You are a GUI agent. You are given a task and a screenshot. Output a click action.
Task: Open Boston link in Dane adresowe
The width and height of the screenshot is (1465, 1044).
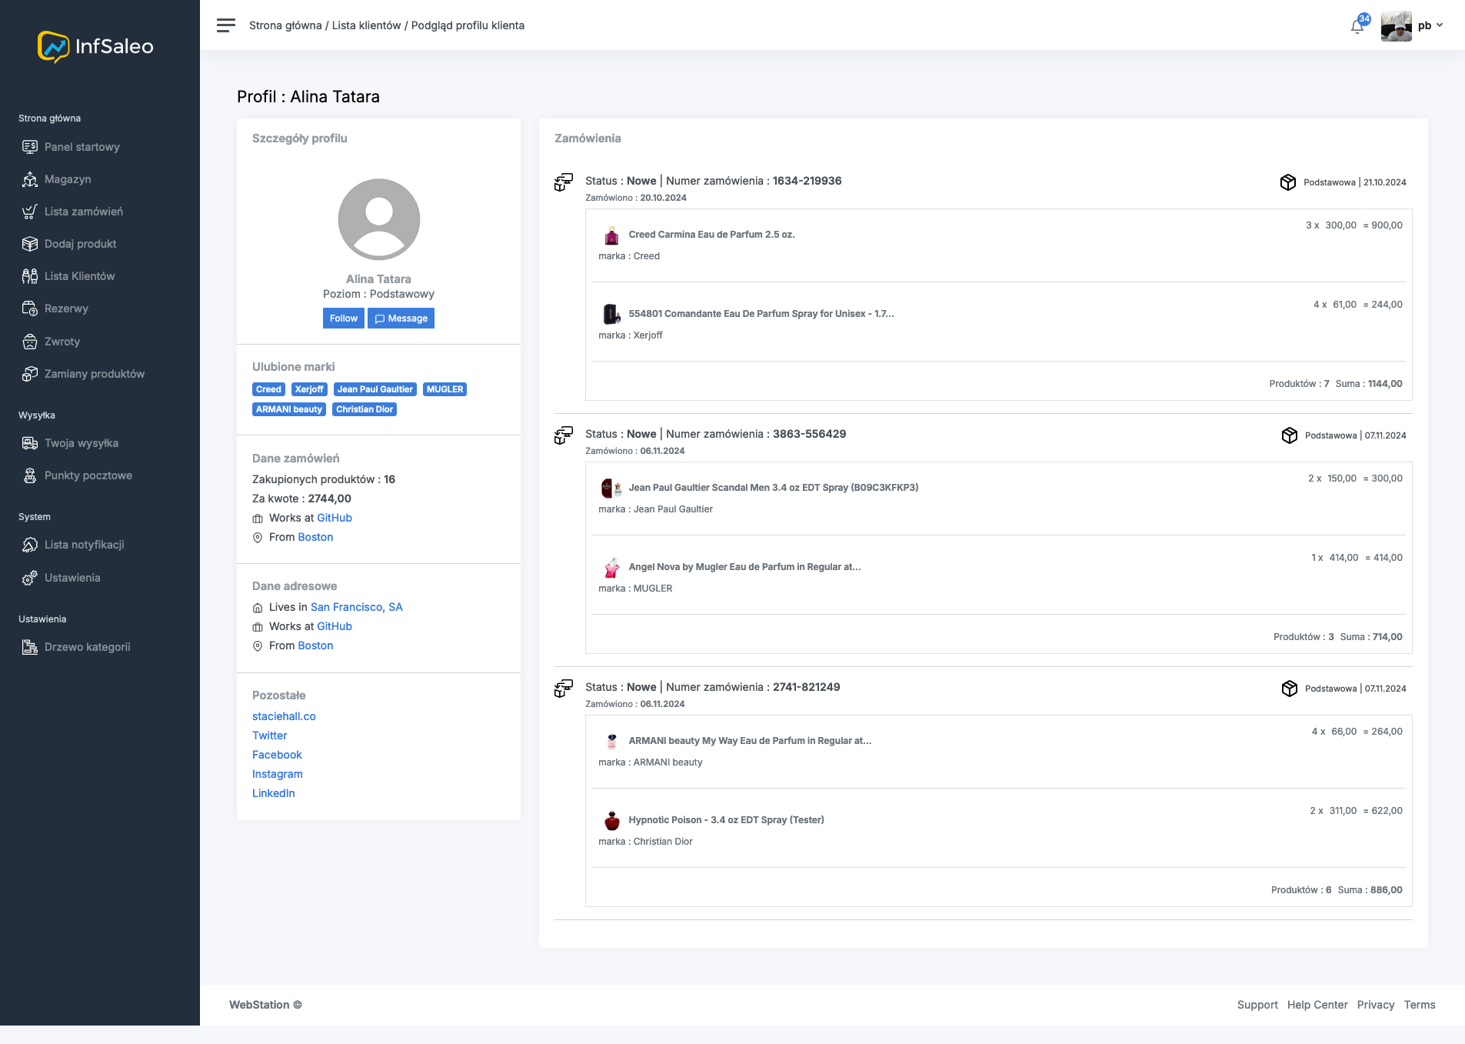pyautogui.click(x=316, y=645)
